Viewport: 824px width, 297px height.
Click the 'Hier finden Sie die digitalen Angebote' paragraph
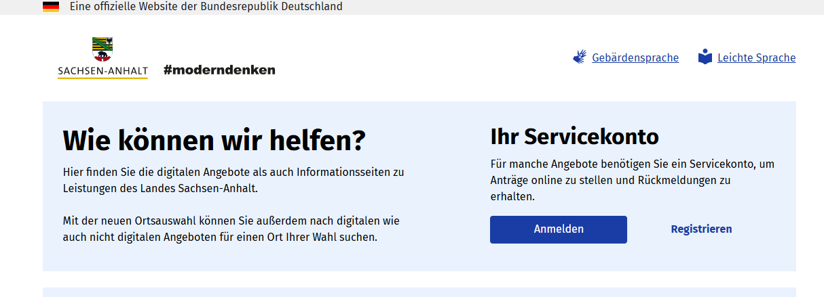click(x=233, y=180)
